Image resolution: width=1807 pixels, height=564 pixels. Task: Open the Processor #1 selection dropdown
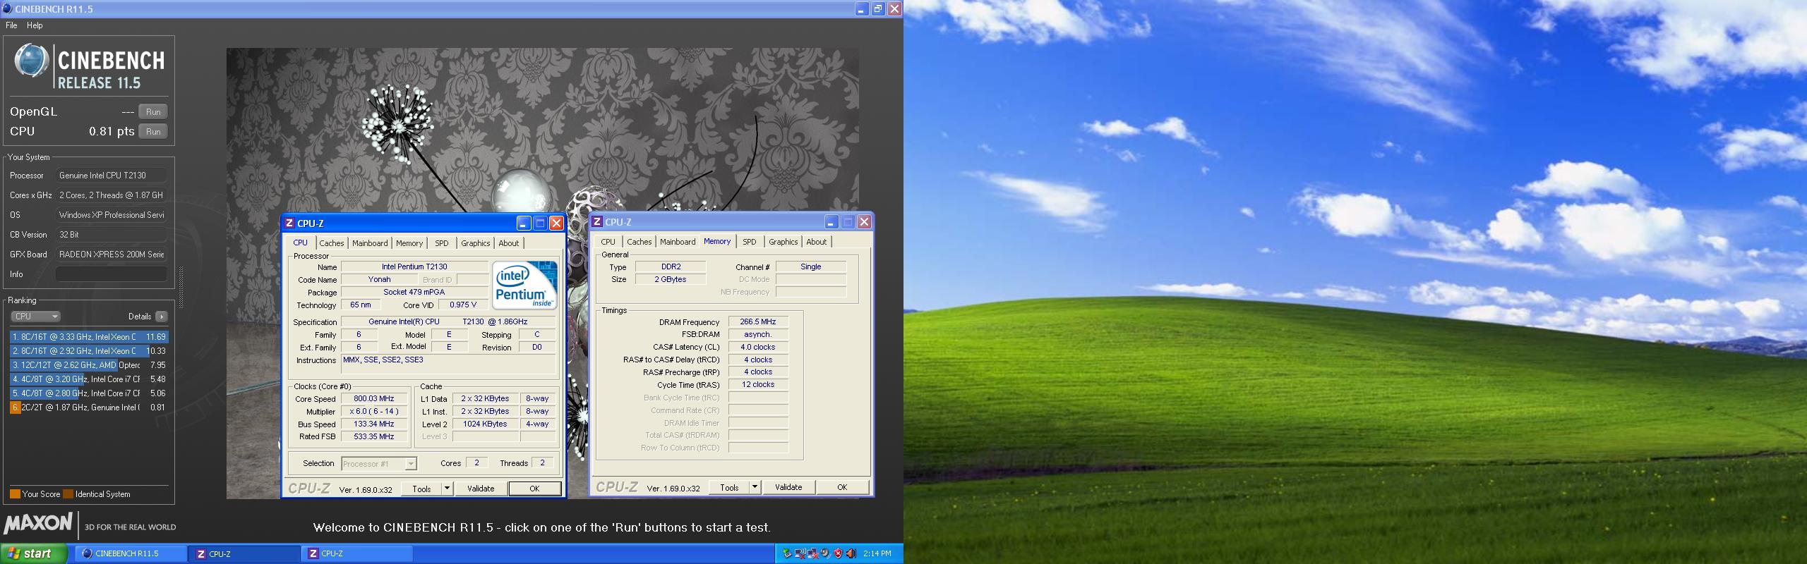coord(379,463)
